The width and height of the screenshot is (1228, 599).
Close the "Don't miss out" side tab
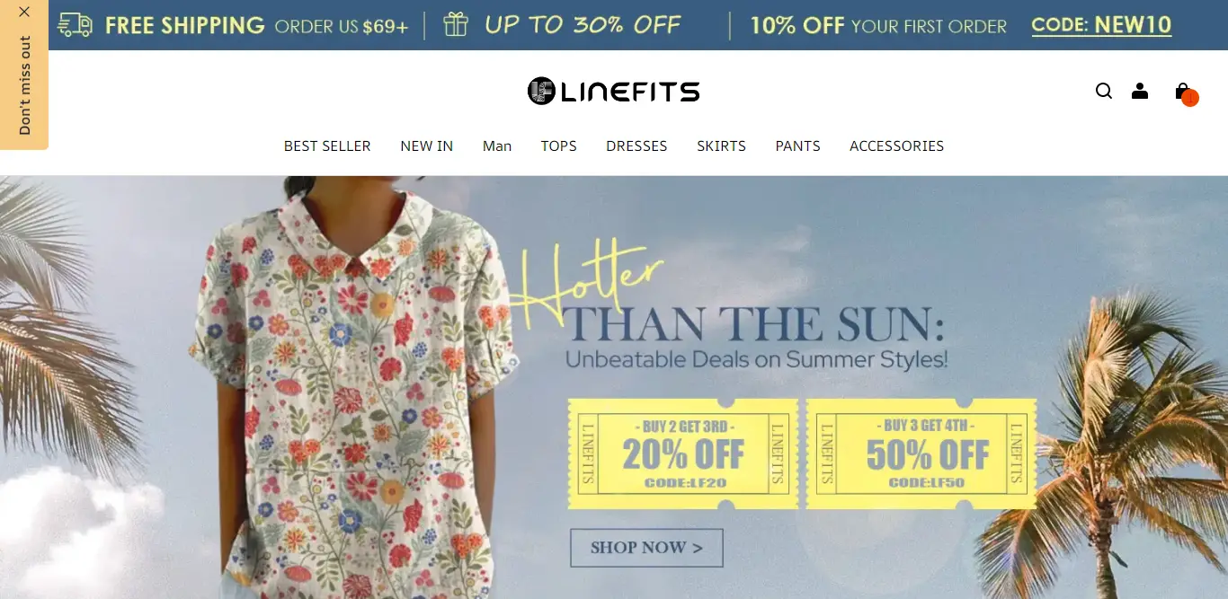click(x=24, y=12)
